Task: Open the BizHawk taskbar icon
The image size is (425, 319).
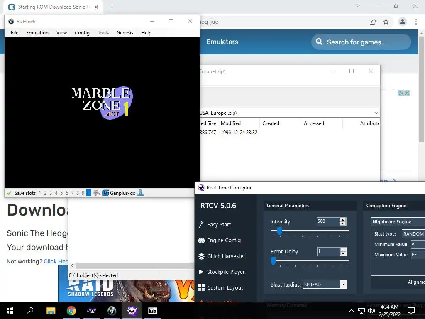Action: tap(112, 311)
